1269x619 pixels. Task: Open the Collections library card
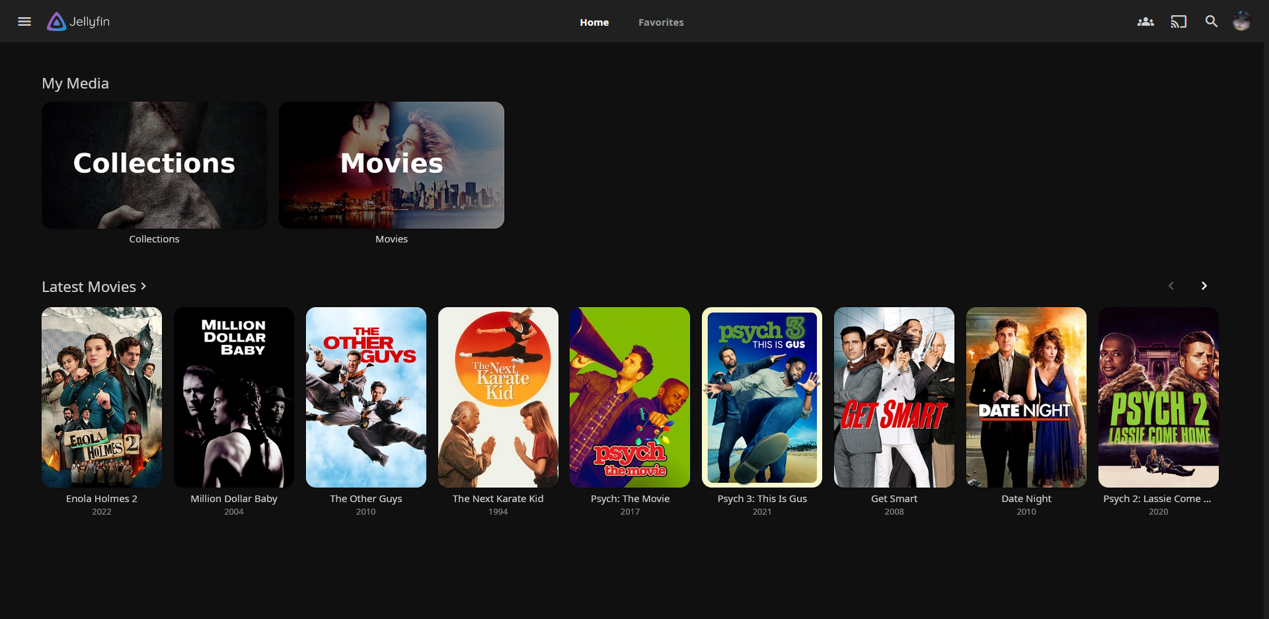coord(154,165)
